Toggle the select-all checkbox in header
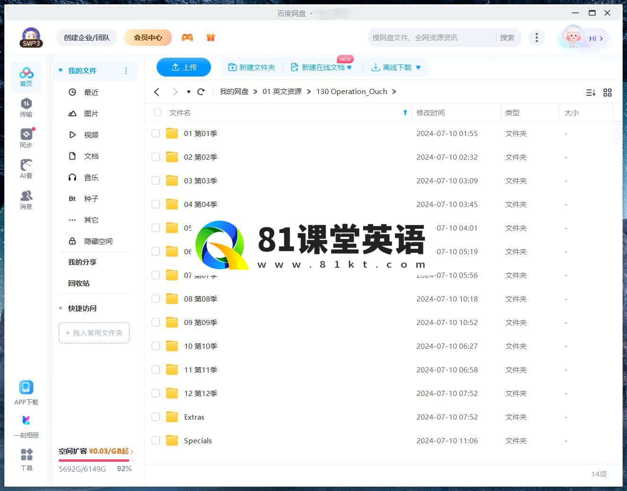The height and width of the screenshot is (491, 627). pos(158,112)
